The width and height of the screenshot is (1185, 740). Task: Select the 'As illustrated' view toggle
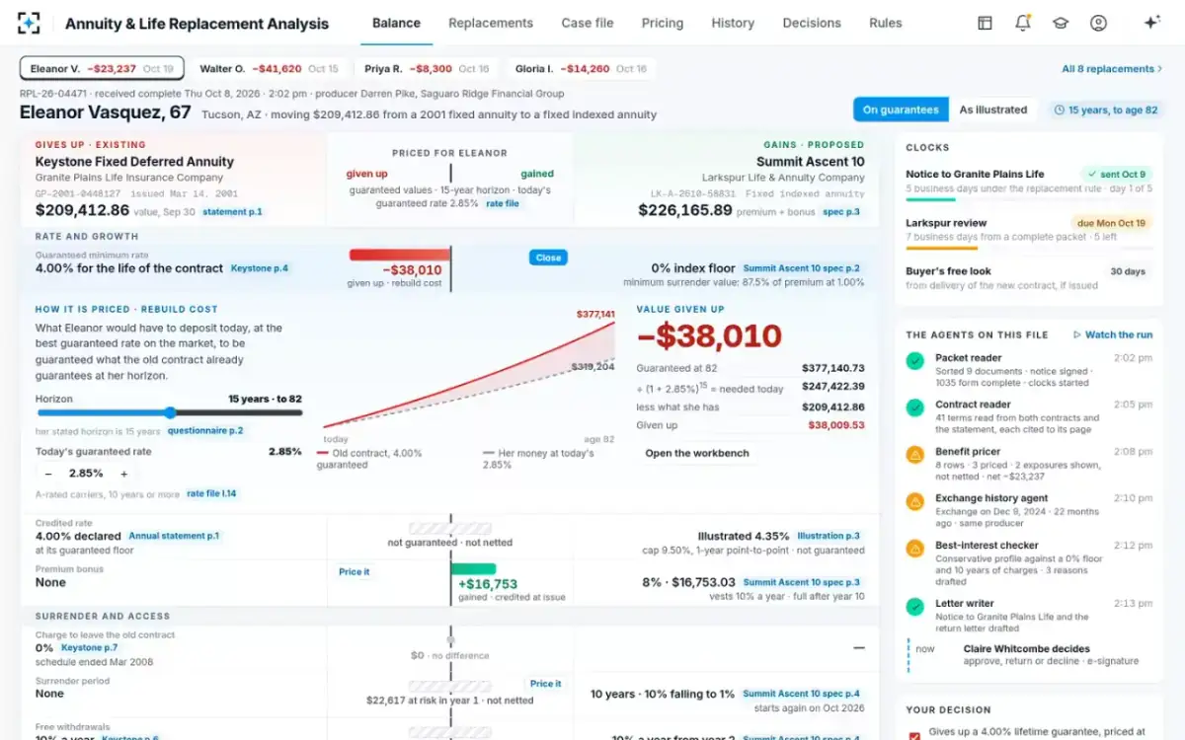pyautogui.click(x=992, y=110)
